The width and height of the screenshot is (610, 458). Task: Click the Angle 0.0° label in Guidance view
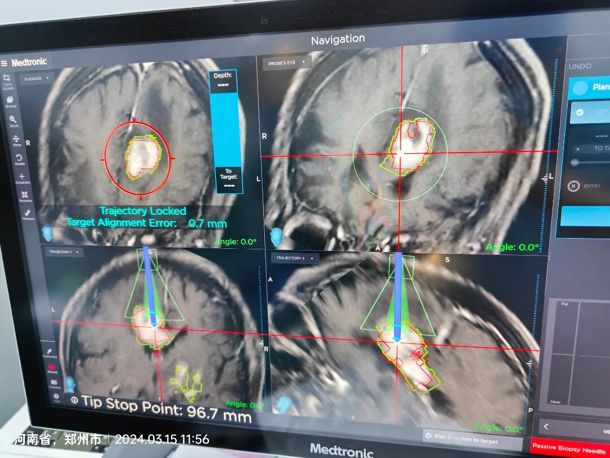pos(236,242)
